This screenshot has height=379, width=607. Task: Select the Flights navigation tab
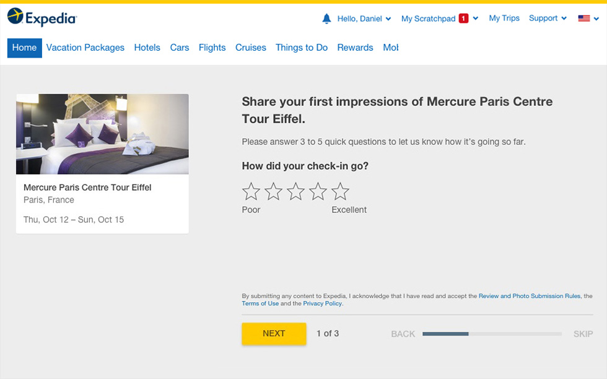point(212,48)
